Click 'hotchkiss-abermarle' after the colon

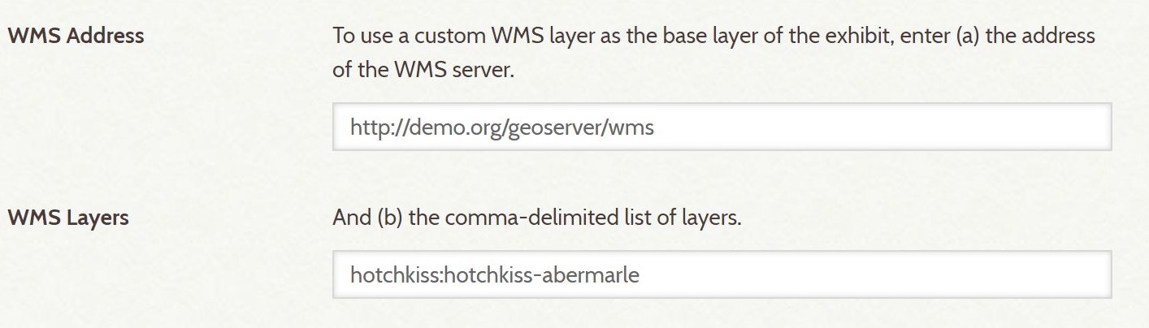click(542, 275)
